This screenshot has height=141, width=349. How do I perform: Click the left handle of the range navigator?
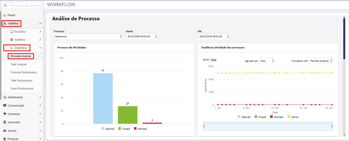[x=204, y=126]
